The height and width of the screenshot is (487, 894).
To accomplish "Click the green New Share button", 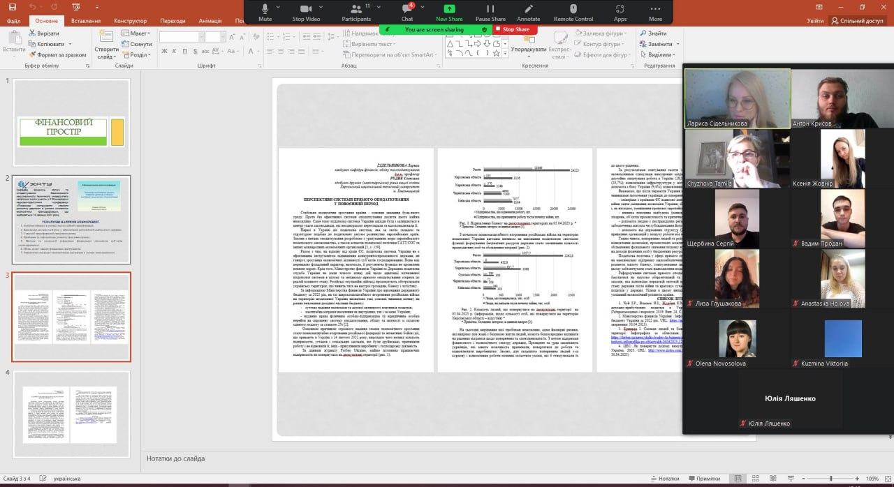I will click(x=449, y=12).
